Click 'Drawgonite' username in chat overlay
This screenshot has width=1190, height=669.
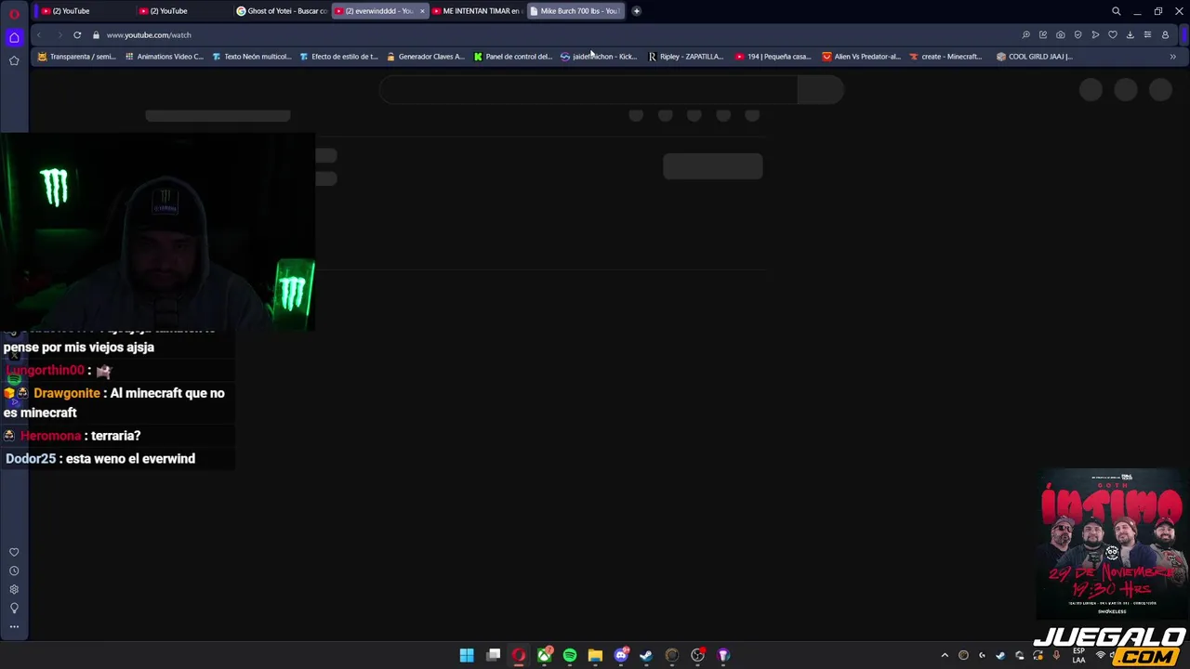pyautogui.click(x=66, y=393)
